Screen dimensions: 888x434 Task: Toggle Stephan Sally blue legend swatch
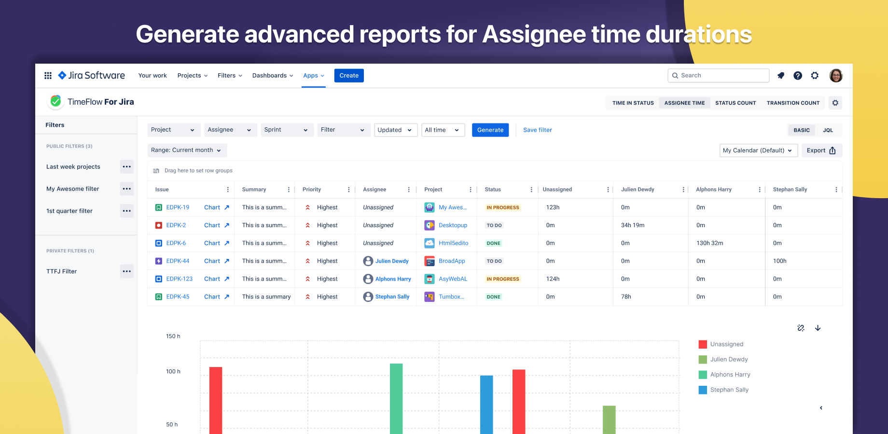pos(703,390)
